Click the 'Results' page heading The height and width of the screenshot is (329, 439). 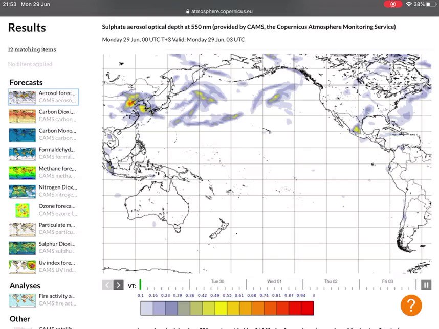27,28
